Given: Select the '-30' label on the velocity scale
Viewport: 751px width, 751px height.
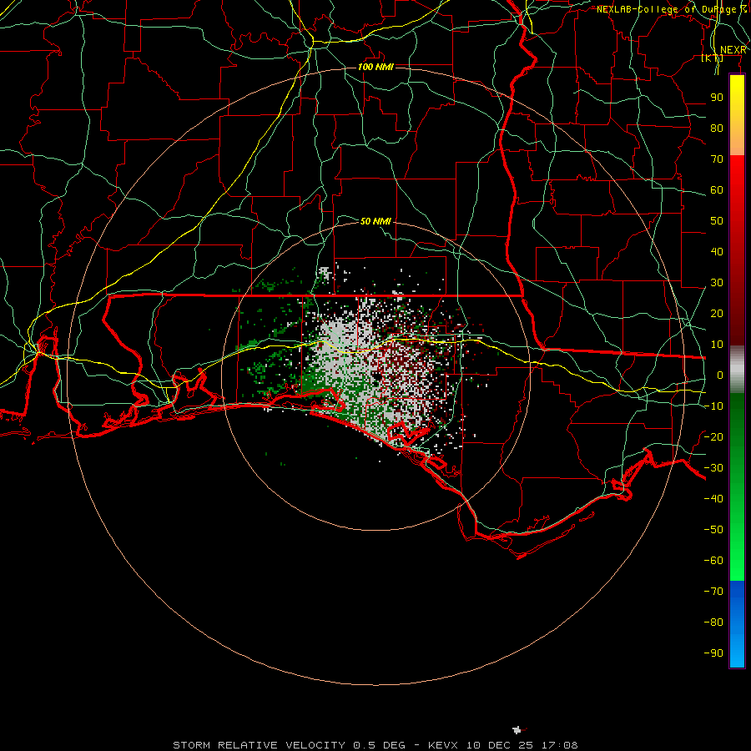Looking at the screenshot, I should point(713,468).
